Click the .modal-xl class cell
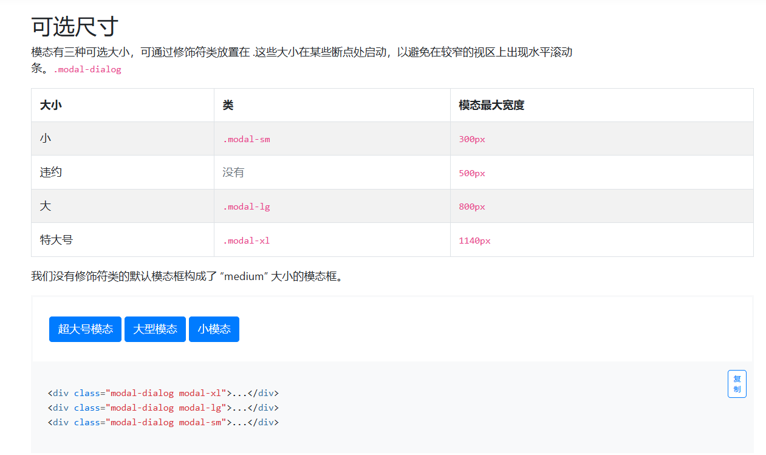Screen dimensions: 766x455 click(246, 241)
